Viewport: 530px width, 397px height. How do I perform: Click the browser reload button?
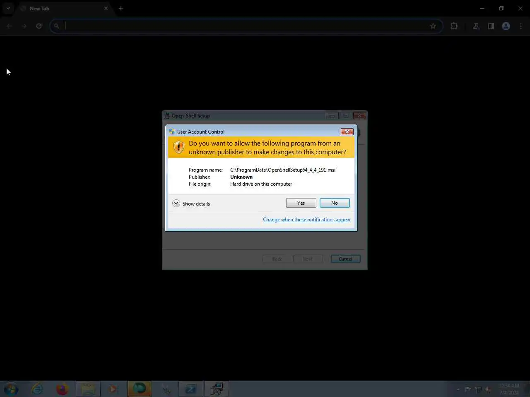coord(39,26)
